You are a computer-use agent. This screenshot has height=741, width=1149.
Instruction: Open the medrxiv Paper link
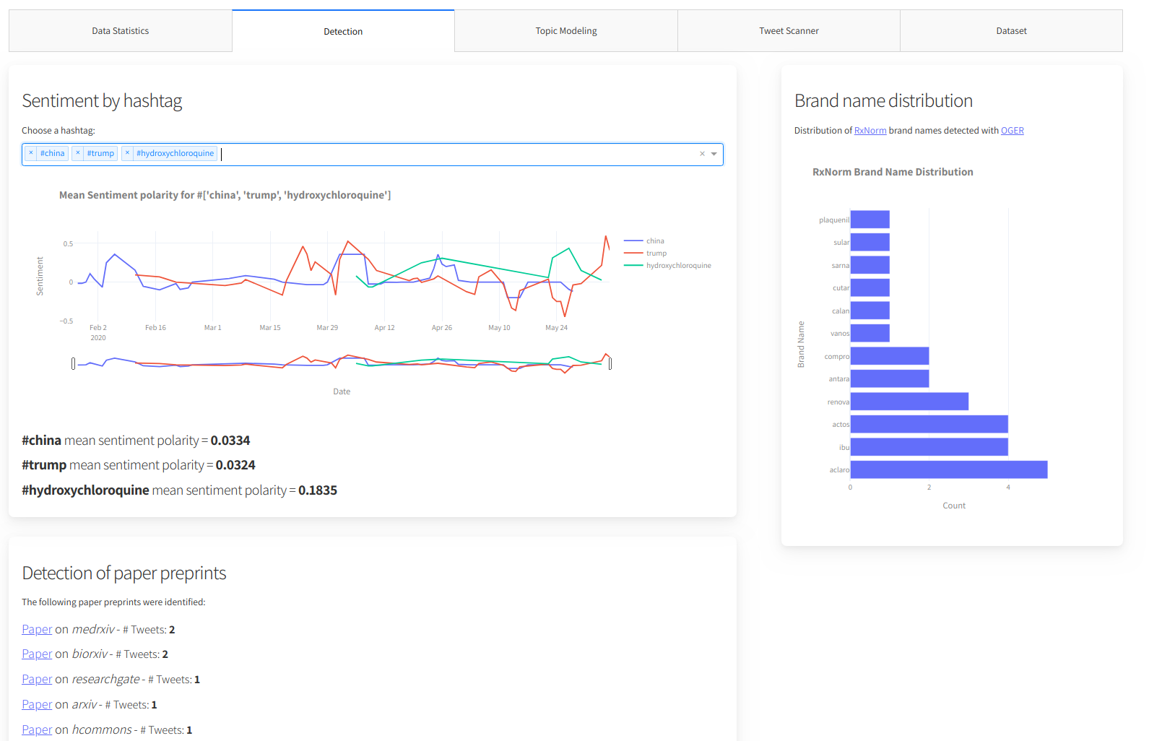click(37, 630)
